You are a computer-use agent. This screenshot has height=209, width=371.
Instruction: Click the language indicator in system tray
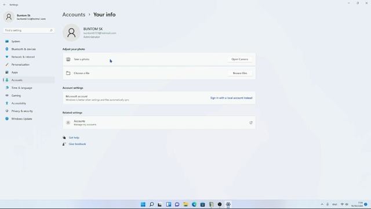click(335, 204)
